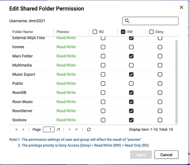Uncheck RW for External MQA Files
The image size is (190, 165).
(x=131, y=38)
